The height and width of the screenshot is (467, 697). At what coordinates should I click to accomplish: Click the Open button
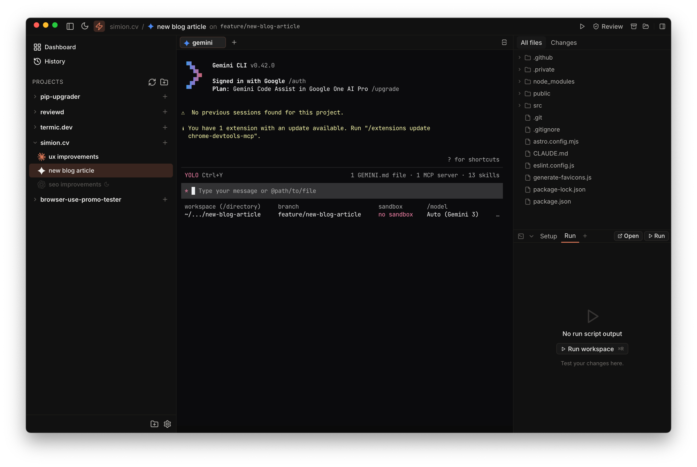click(x=628, y=236)
